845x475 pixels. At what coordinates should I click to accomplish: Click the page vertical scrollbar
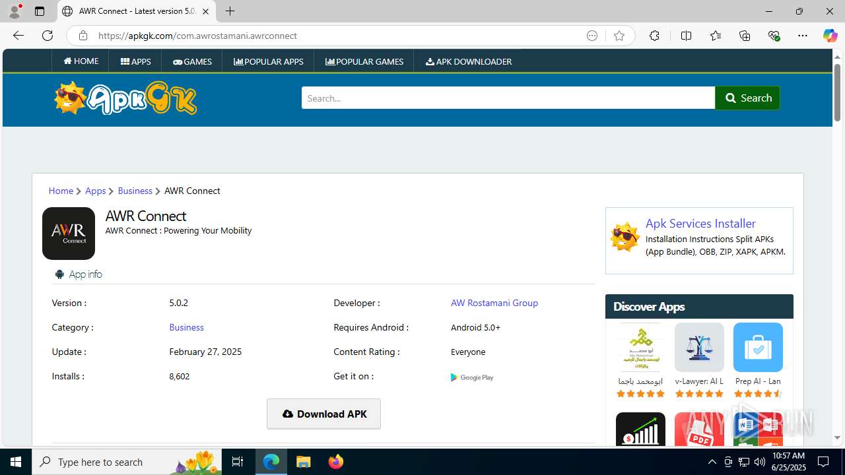pyautogui.click(x=837, y=92)
